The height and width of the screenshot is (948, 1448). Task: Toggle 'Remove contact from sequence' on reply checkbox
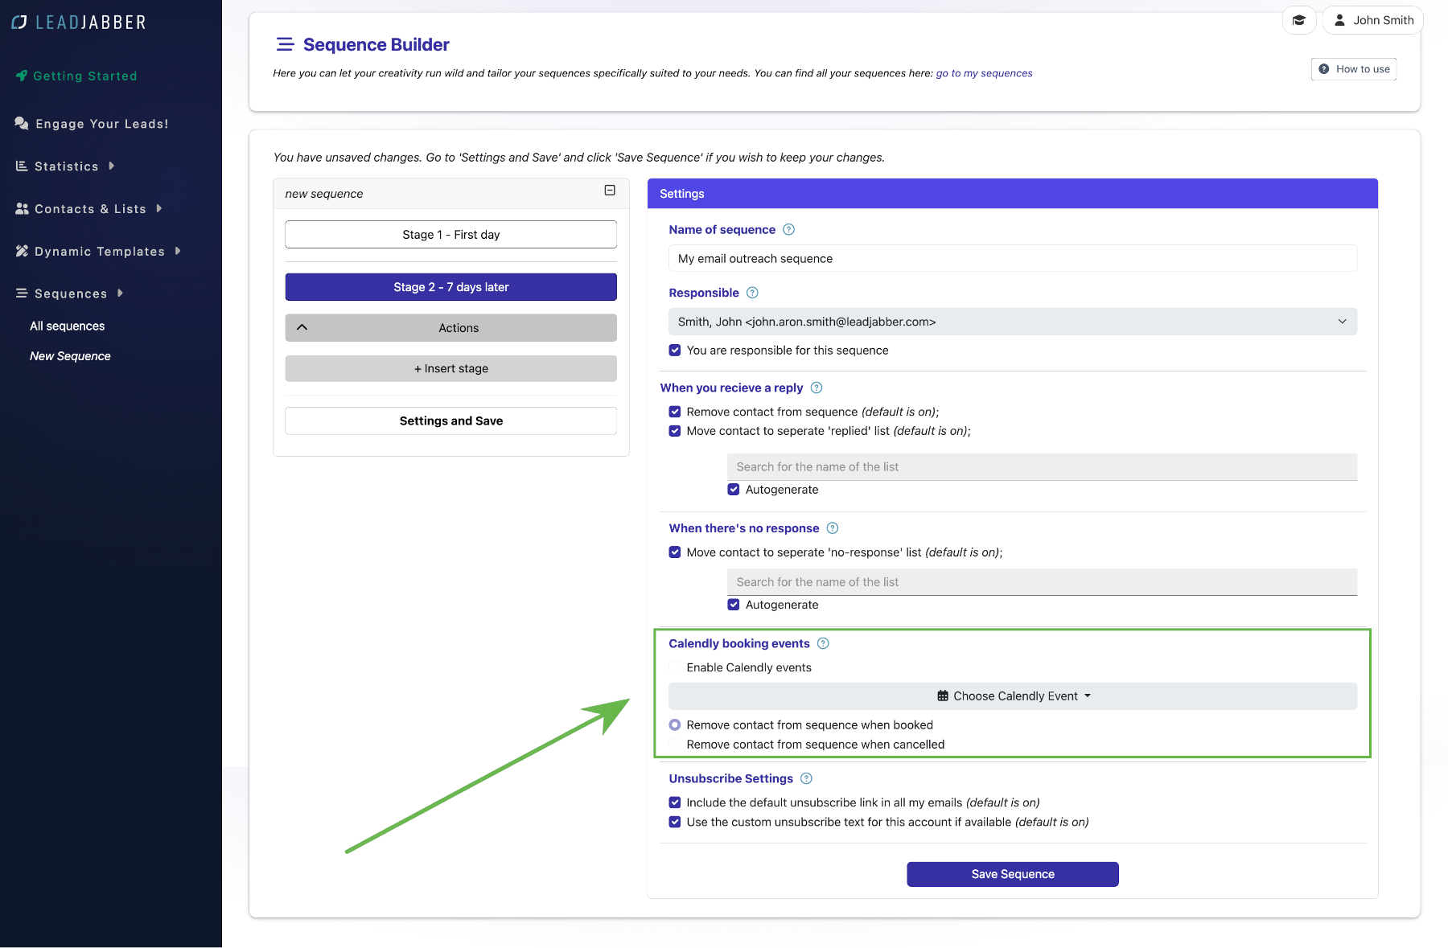click(x=675, y=412)
